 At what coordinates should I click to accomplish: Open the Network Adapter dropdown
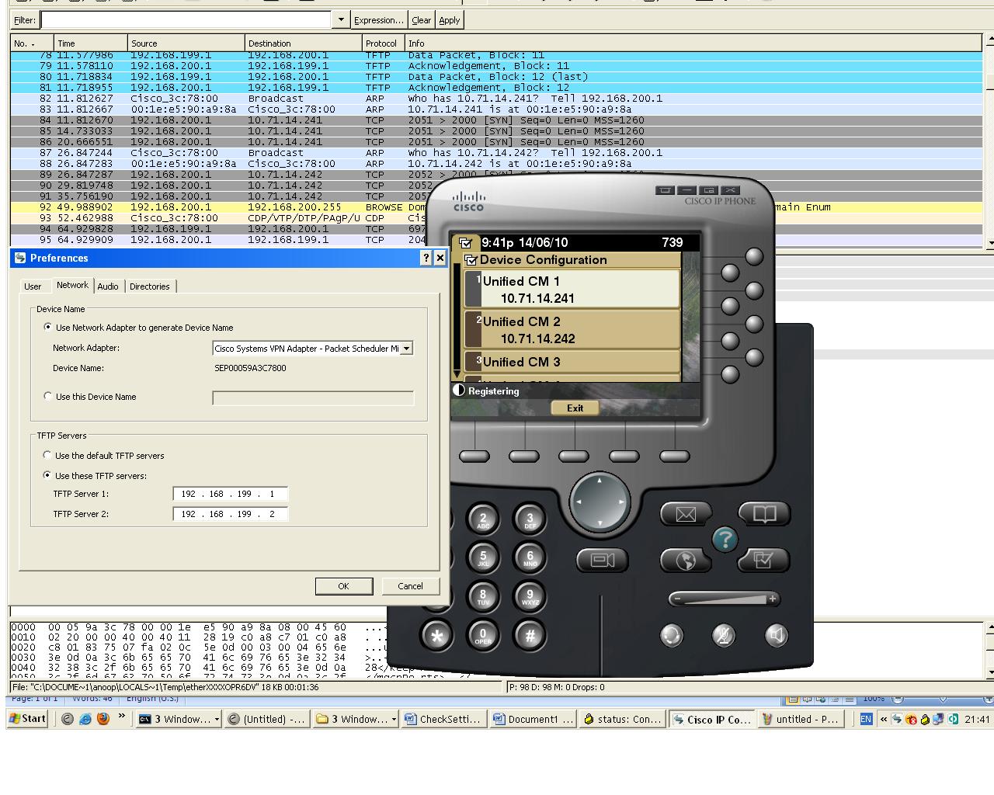406,349
